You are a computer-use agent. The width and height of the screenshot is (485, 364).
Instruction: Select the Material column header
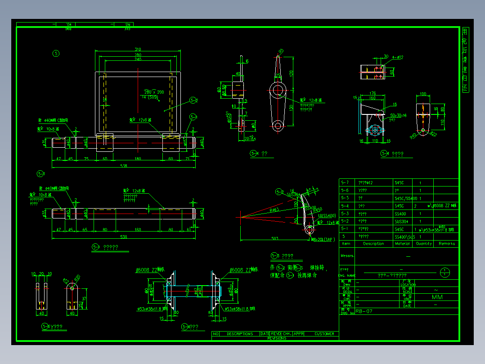402,244
